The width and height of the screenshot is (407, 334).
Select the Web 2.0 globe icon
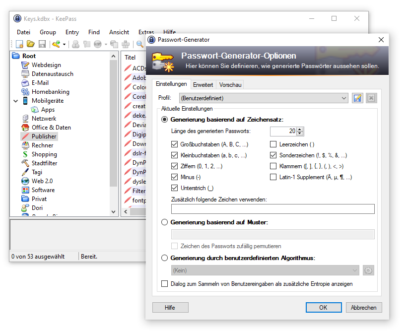[25, 181]
